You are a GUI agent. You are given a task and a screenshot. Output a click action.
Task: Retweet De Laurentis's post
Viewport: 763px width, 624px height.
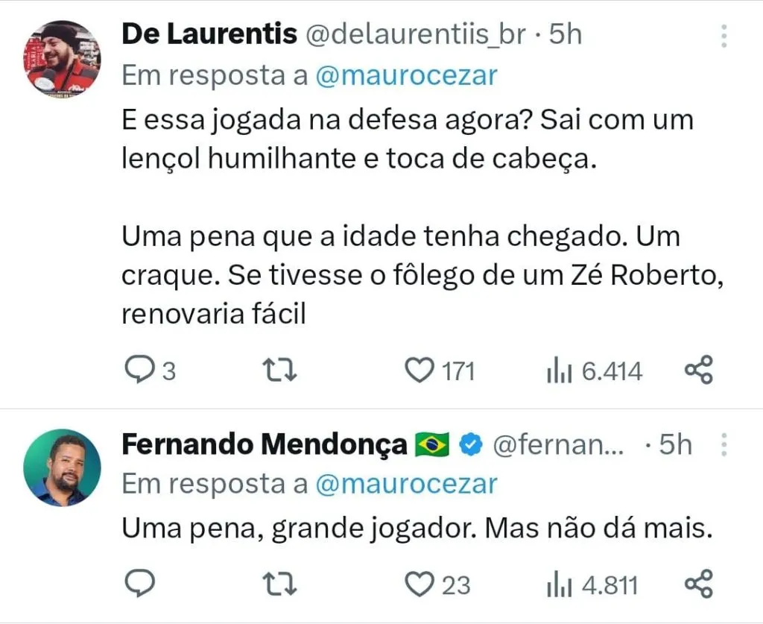(x=282, y=370)
